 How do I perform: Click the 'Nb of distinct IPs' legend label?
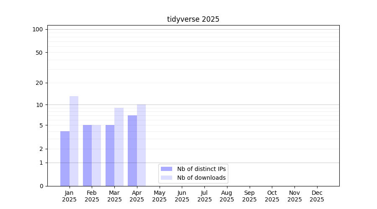coord(201,169)
